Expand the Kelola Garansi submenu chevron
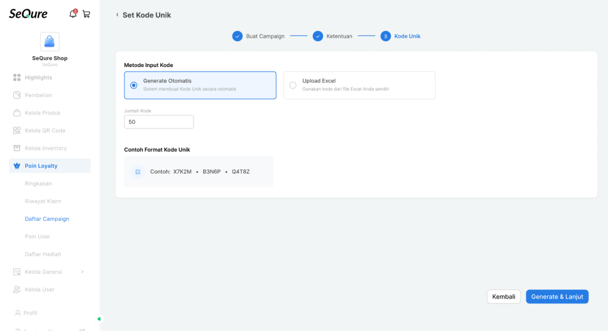The height and width of the screenshot is (331, 608). [x=82, y=272]
